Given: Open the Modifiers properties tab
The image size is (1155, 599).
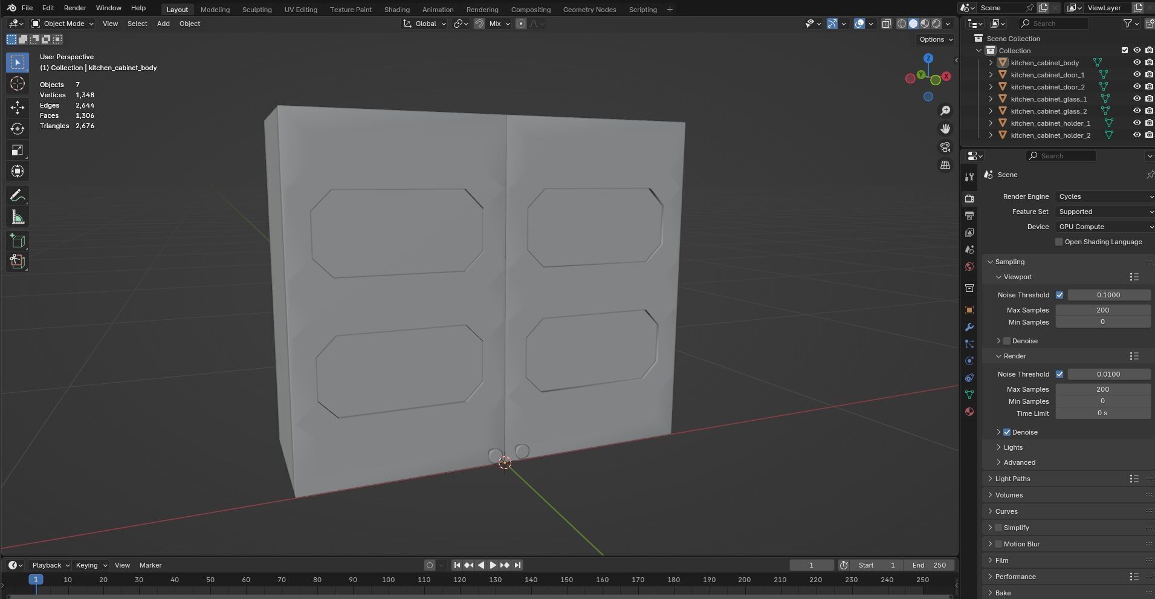Looking at the screenshot, I should 969,327.
